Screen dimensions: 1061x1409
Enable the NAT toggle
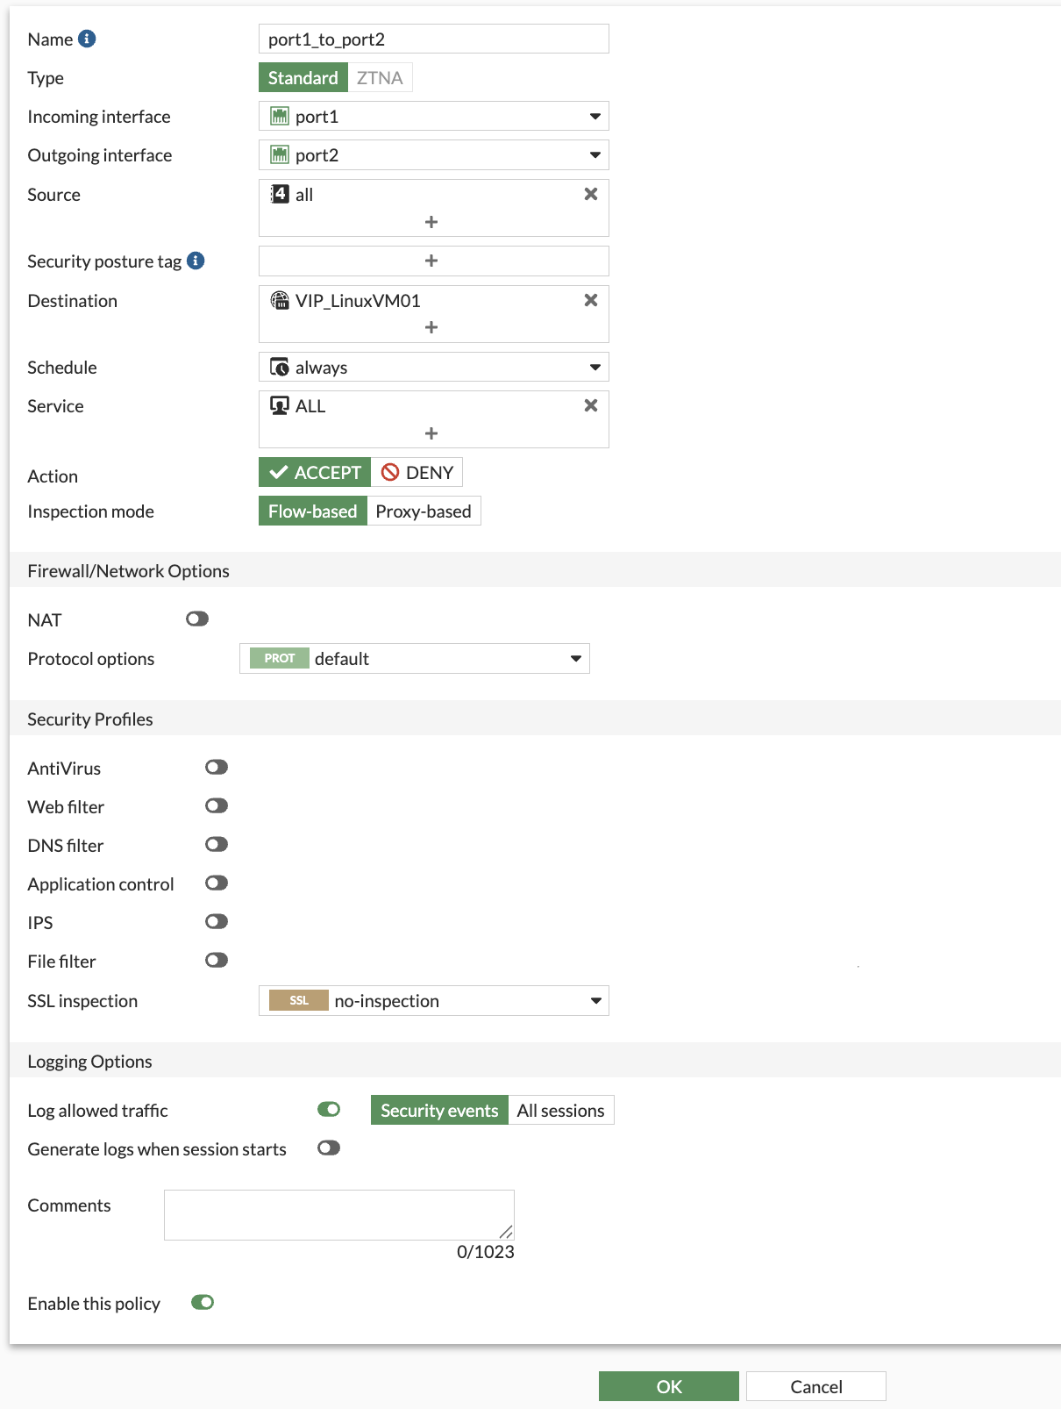coord(197,619)
